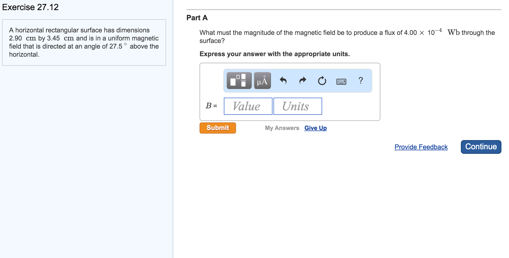Open the keyboard shortcuts icon
Screen dimensions: 509x258
341,81
